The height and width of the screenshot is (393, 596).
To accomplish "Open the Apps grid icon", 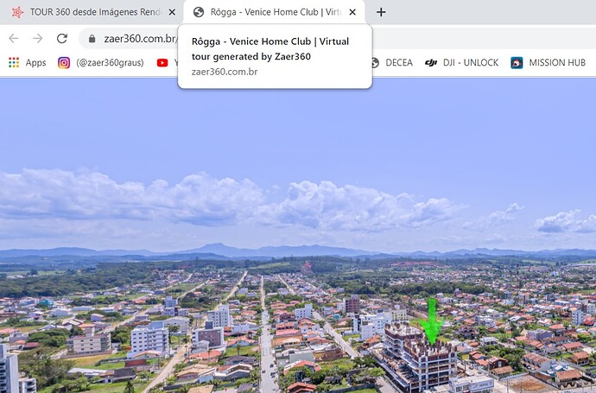I will point(14,63).
